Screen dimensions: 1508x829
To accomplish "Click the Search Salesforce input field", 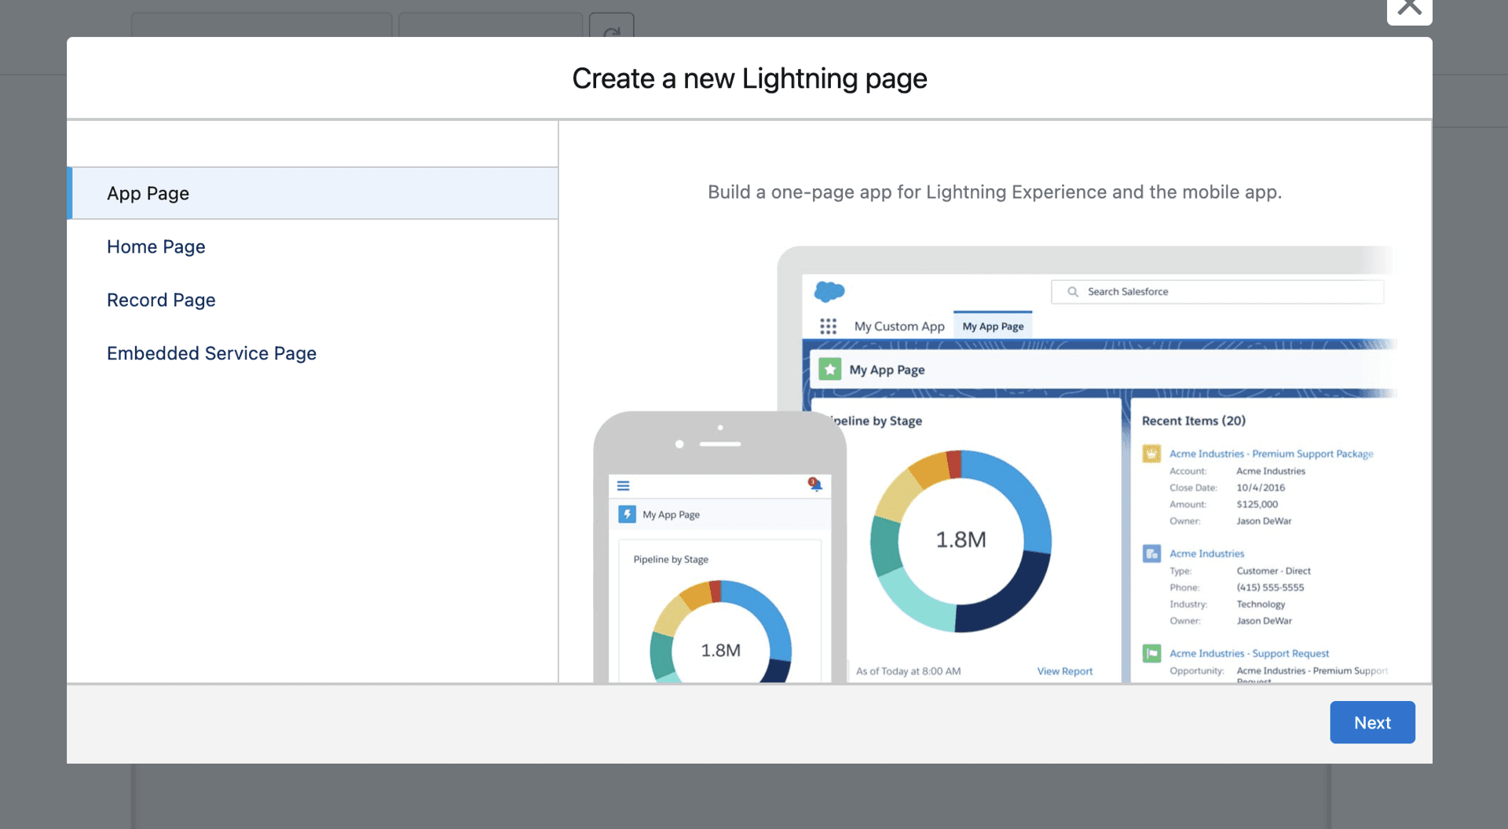I will pos(1217,291).
